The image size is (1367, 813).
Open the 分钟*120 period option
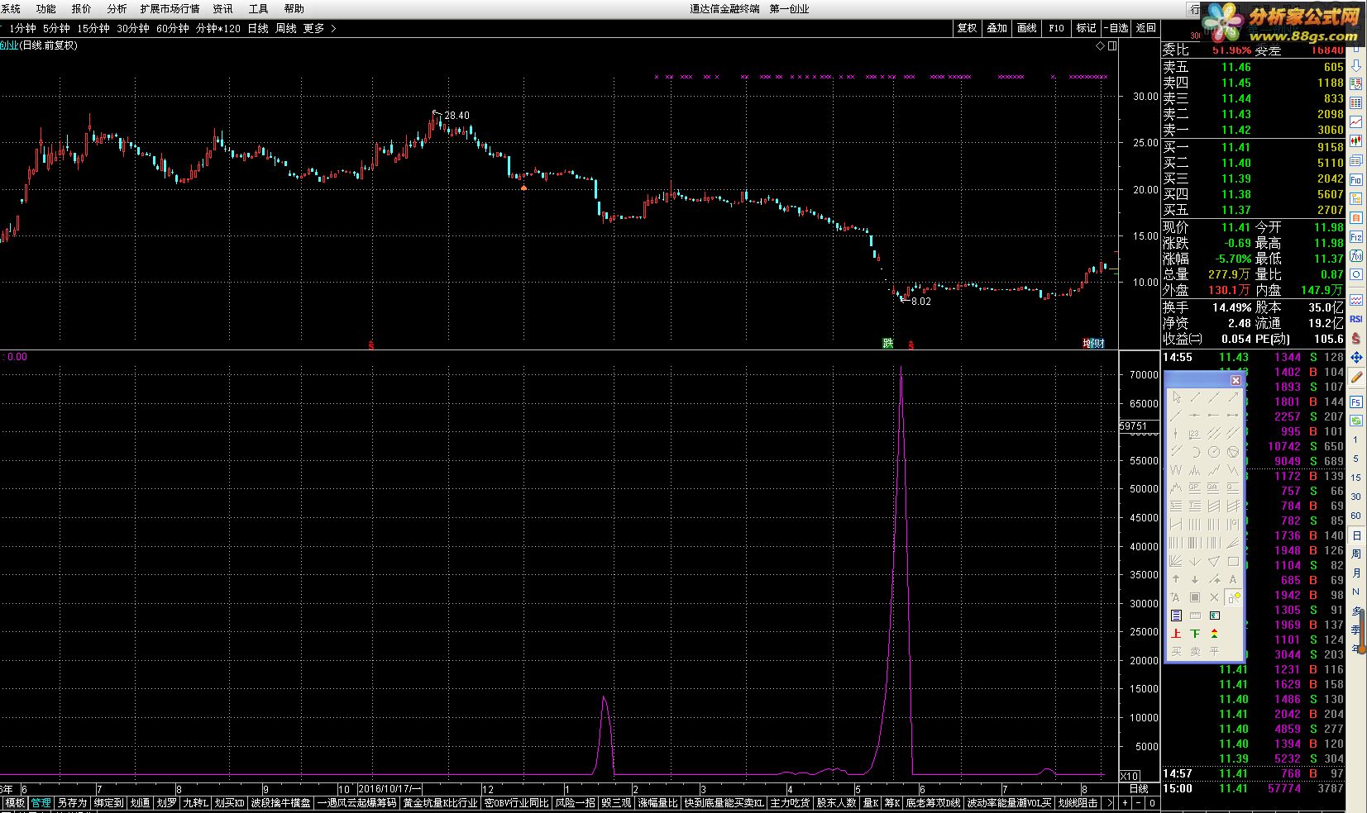[x=218, y=28]
